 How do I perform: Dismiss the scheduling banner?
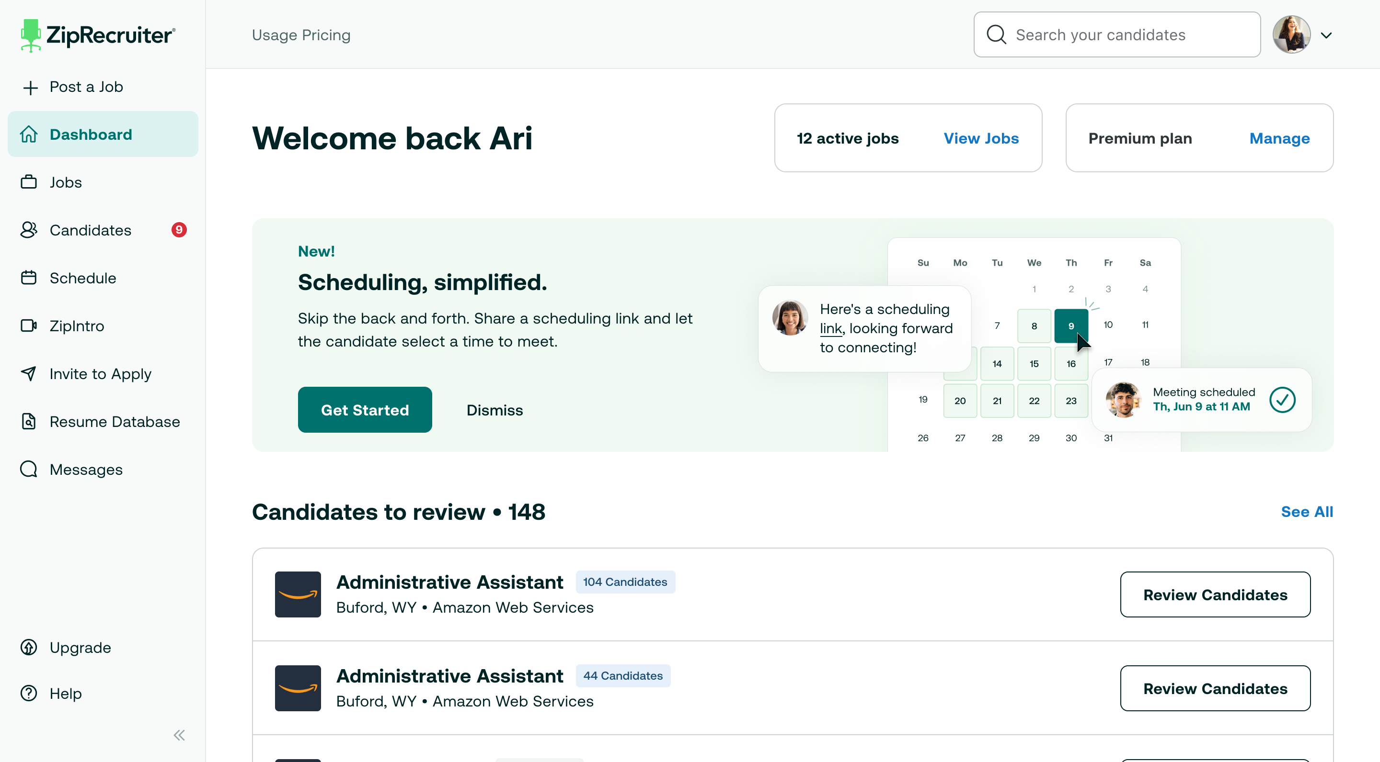coord(494,410)
